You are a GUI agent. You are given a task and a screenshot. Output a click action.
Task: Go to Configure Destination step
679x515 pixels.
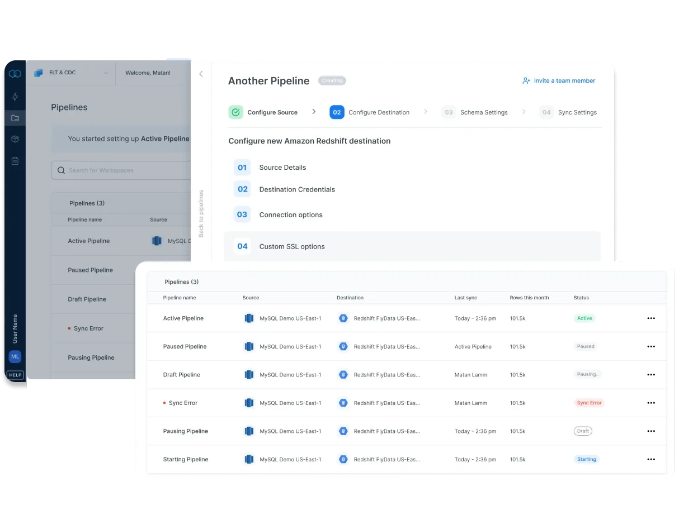[x=379, y=112]
